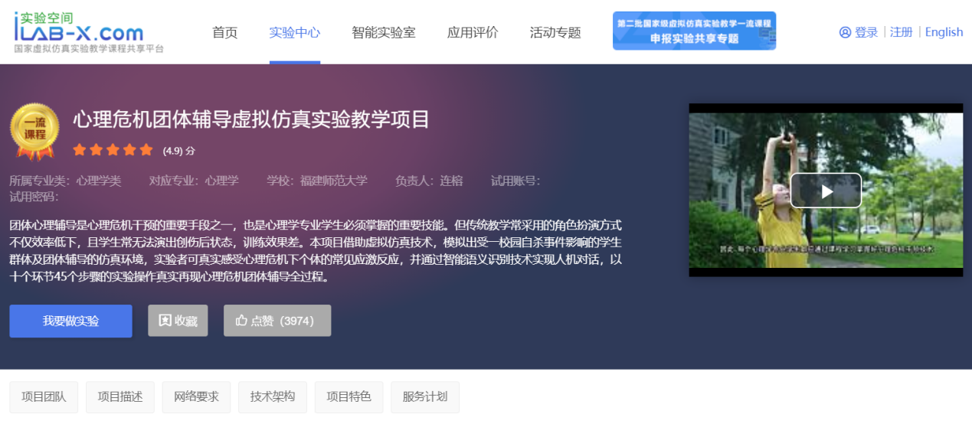972x424 pixels.
Task: Select the 技术架构 tab
Action: click(x=272, y=396)
